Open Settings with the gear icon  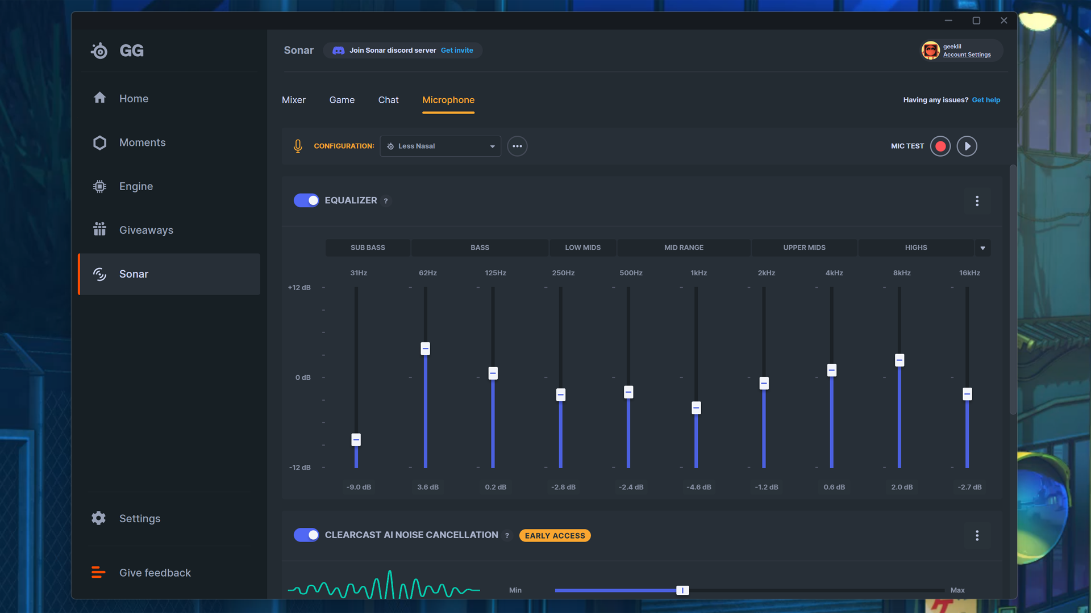(99, 518)
